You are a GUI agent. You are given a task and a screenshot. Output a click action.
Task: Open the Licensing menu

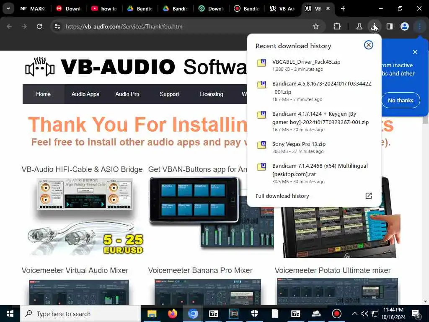coord(212,94)
